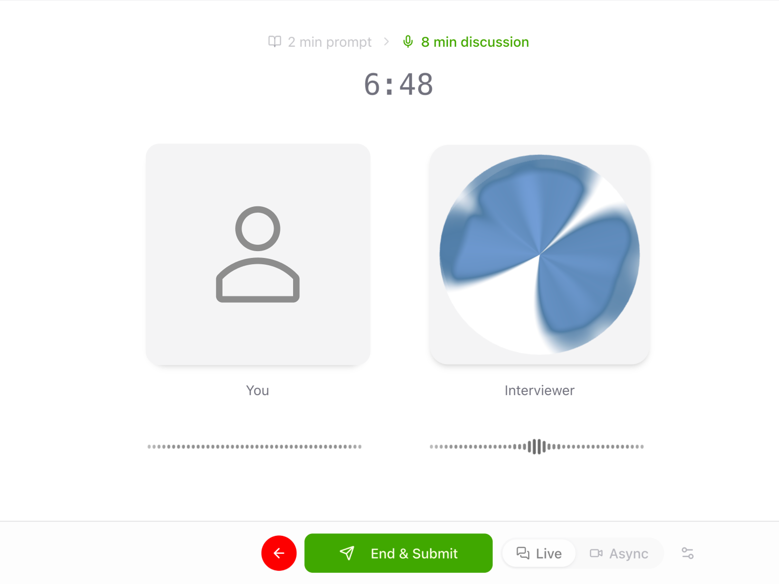Viewport: 779px width, 584px height.
Task: Click the End & Submit button
Action: pos(398,553)
